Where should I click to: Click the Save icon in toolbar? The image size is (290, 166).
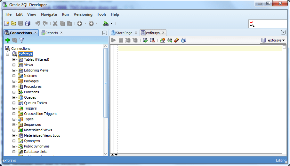coord(20,23)
